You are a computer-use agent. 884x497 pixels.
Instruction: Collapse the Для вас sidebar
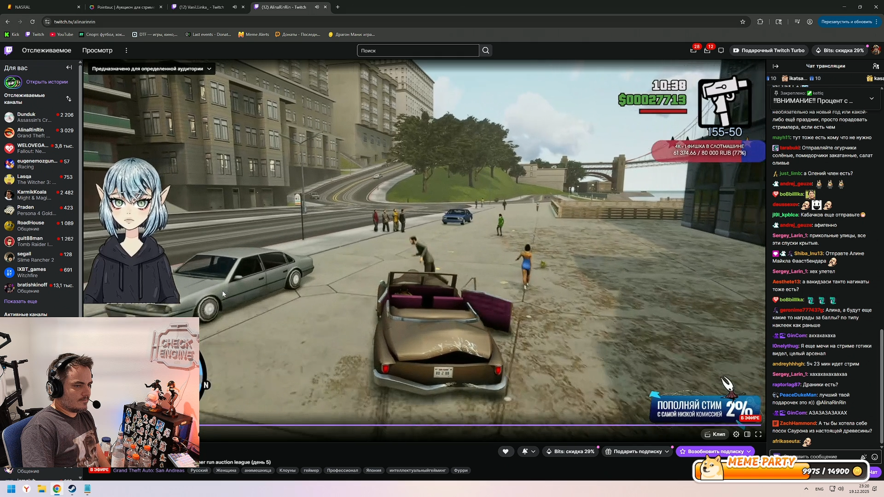click(69, 68)
